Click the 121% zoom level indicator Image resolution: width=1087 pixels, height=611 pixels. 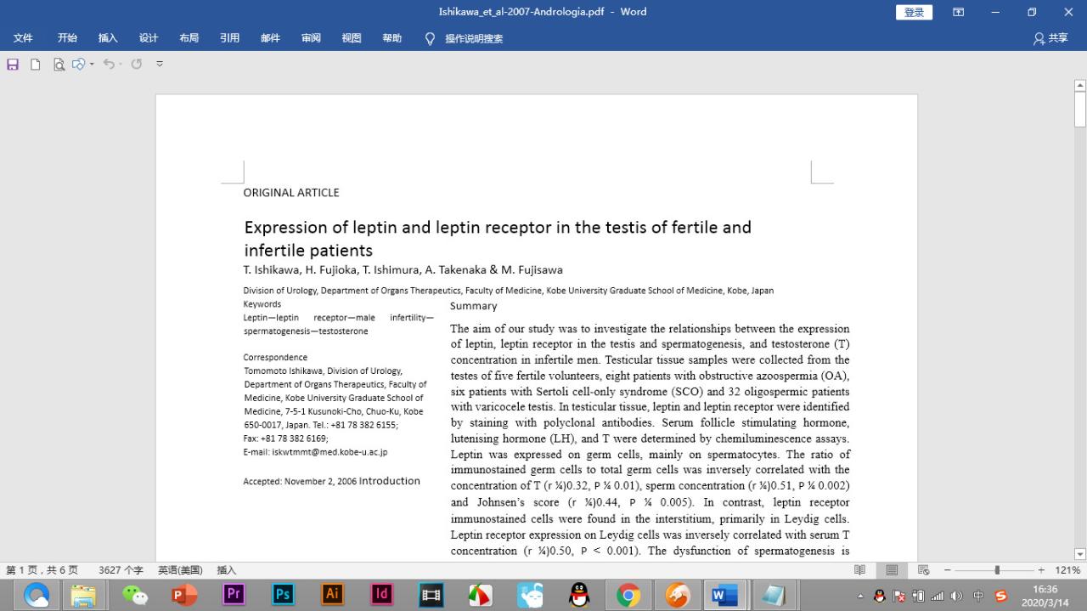tap(1067, 570)
